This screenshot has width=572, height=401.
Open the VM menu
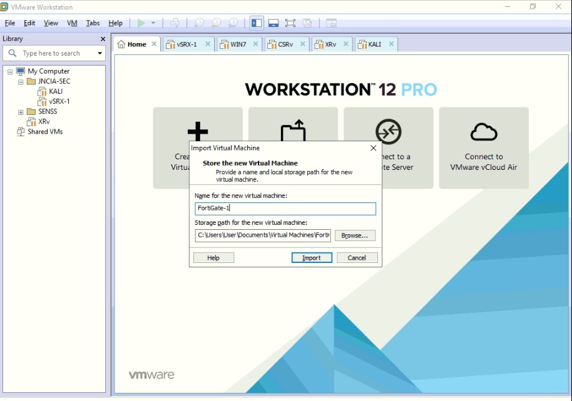point(72,23)
